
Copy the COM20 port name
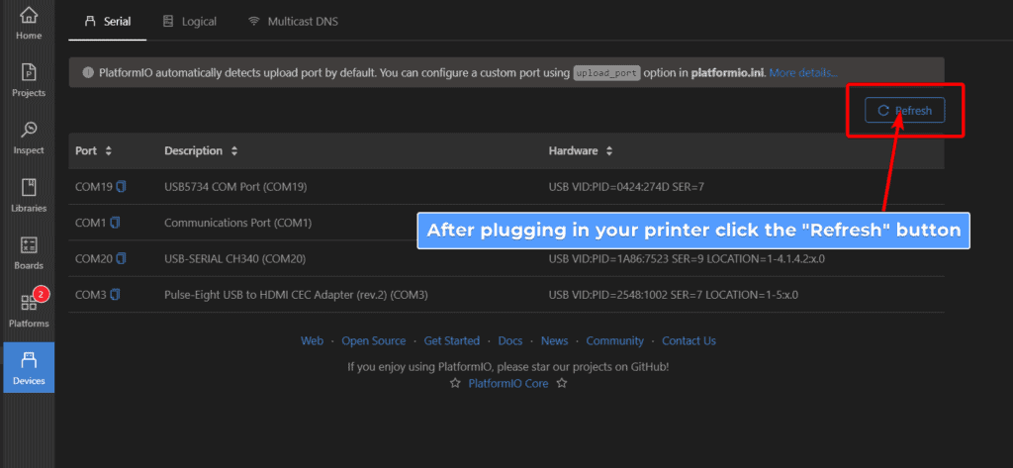coord(121,258)
